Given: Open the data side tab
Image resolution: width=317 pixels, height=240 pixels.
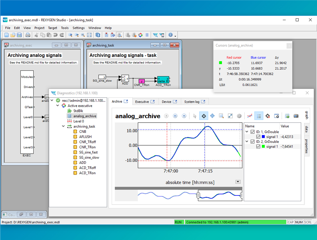Looking at the screenshot, I should pyautogui.click(x=306, y=129).
